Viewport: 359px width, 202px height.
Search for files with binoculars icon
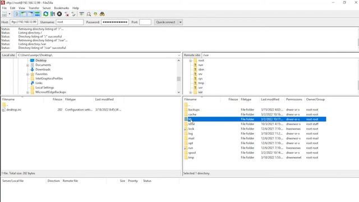102,14
